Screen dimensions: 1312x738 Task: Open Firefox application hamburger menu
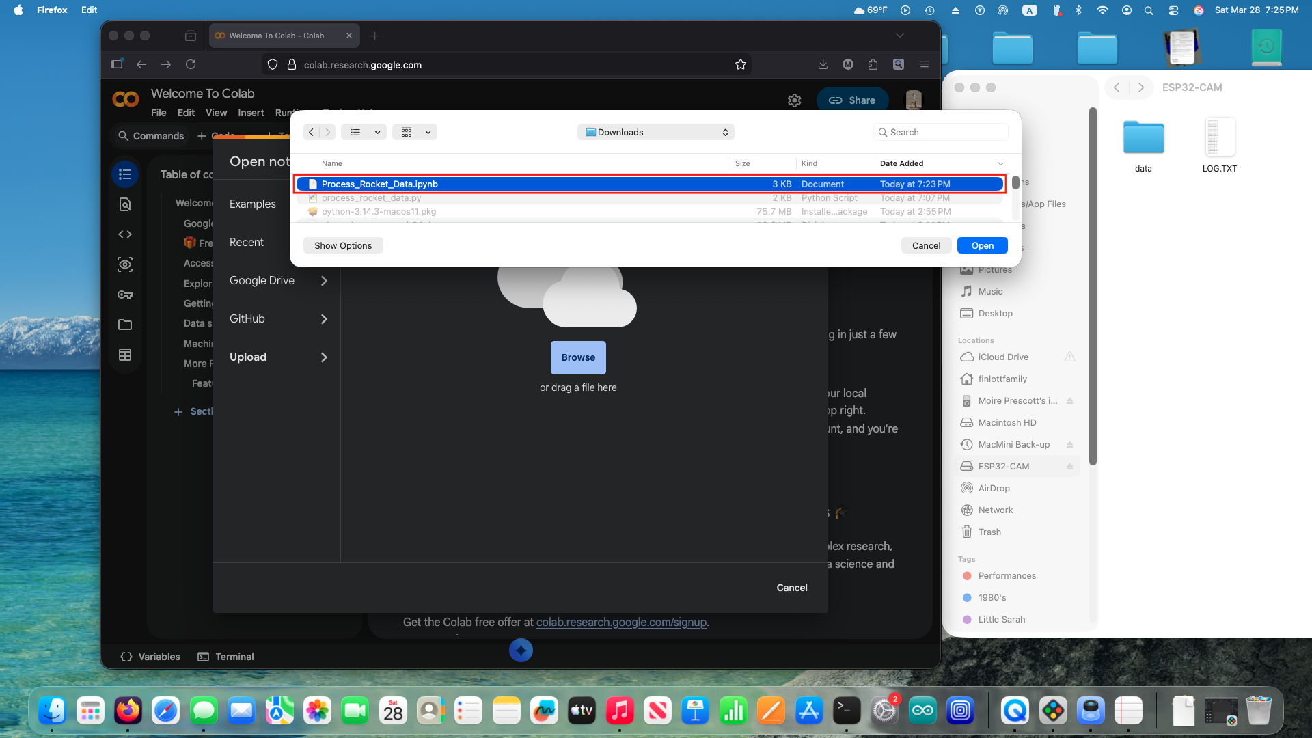(x=924, y=64)
